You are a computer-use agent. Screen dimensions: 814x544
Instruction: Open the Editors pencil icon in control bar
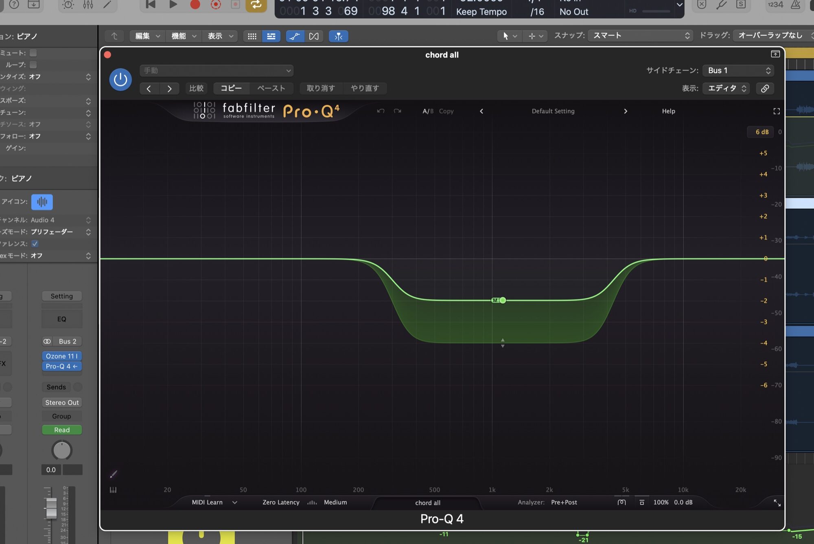pyautogui.click(x=107, y=4)
